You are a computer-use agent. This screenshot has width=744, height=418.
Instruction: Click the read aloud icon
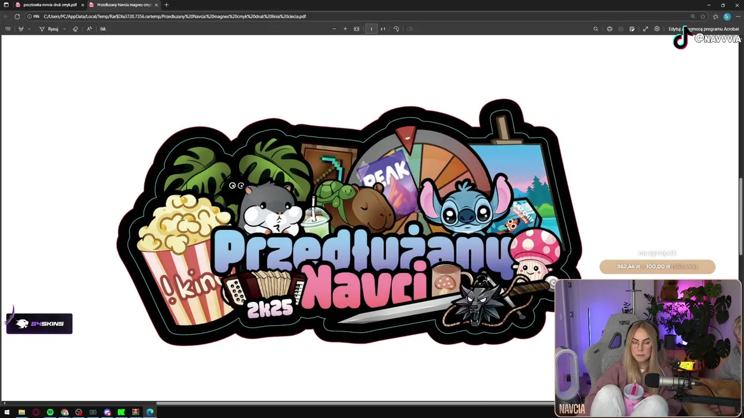[x=89, y=28]
